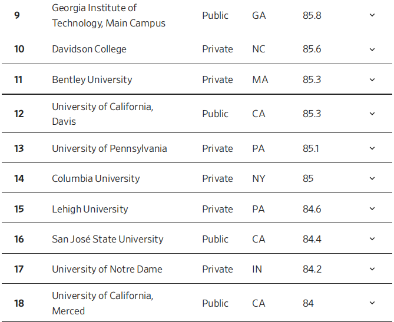This screenshot has height=322, width=394.
Task: Expand San José State University row
Action: (x=372, y=239)
